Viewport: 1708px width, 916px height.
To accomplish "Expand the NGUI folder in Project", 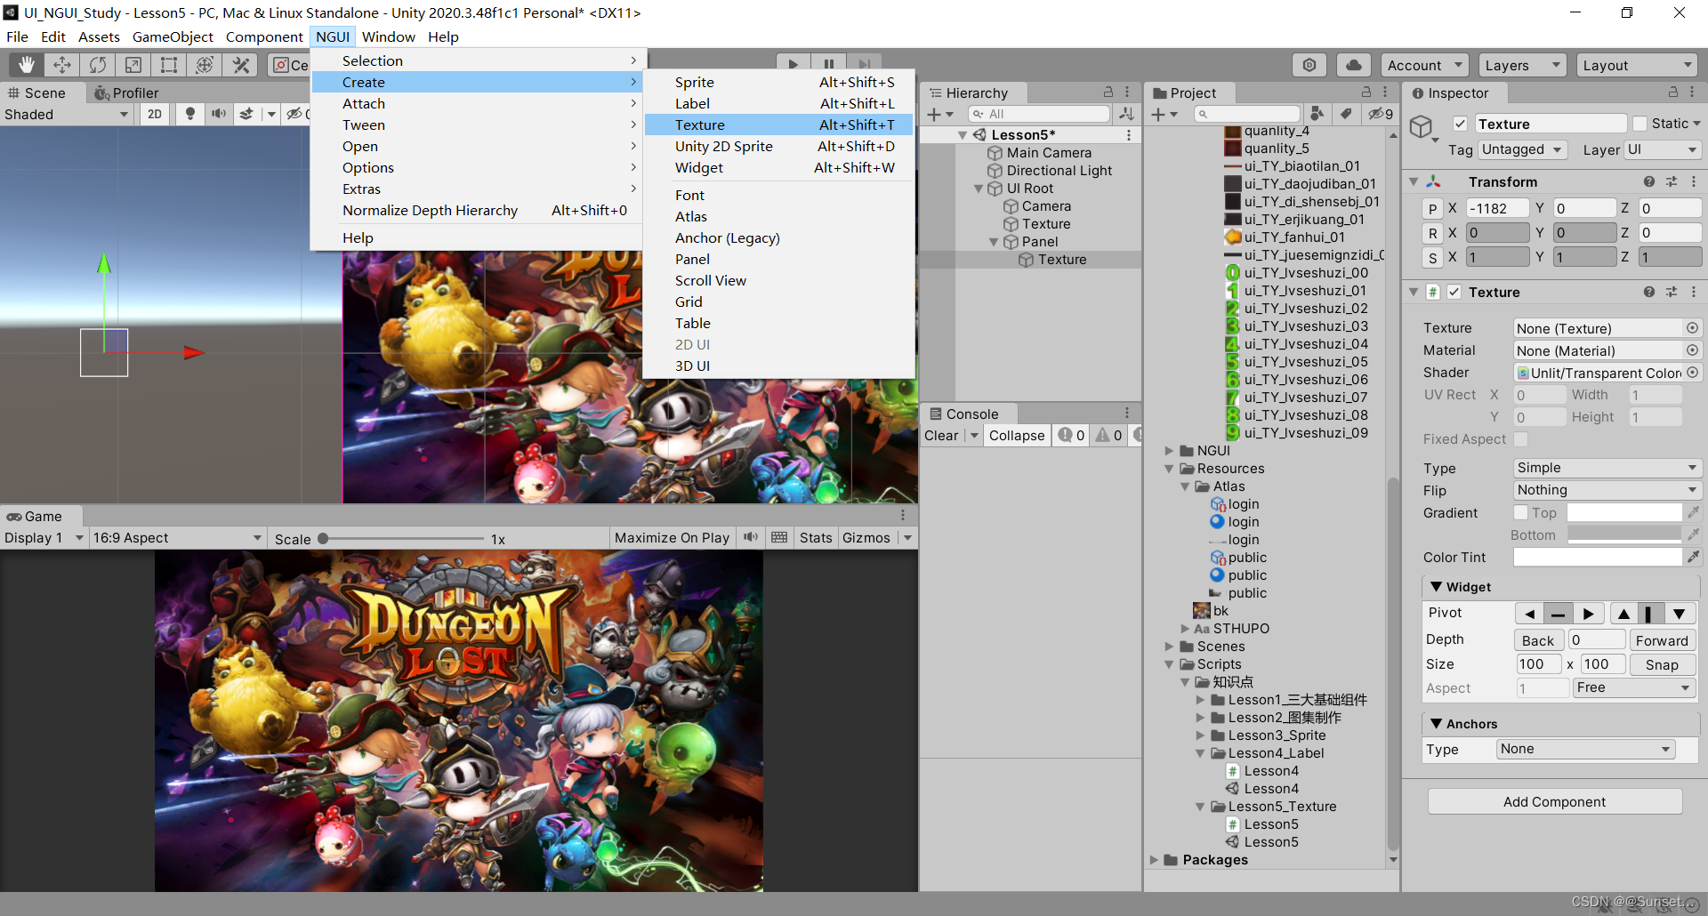I will (1170, 451).
